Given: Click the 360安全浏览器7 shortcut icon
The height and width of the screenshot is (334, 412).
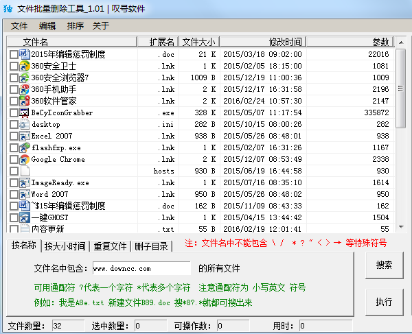Looking at the screenshot, I should coord(25,77).
